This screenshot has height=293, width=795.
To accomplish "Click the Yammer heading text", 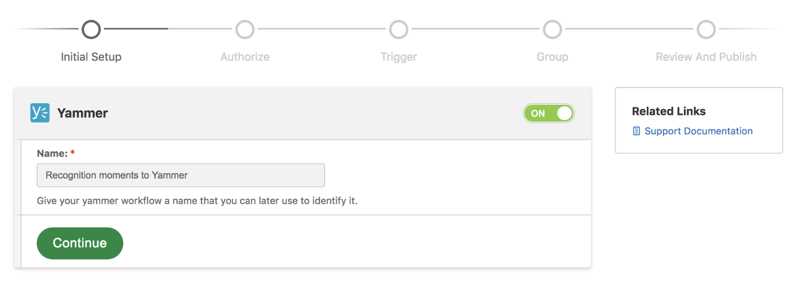I will tap(83, 113).
